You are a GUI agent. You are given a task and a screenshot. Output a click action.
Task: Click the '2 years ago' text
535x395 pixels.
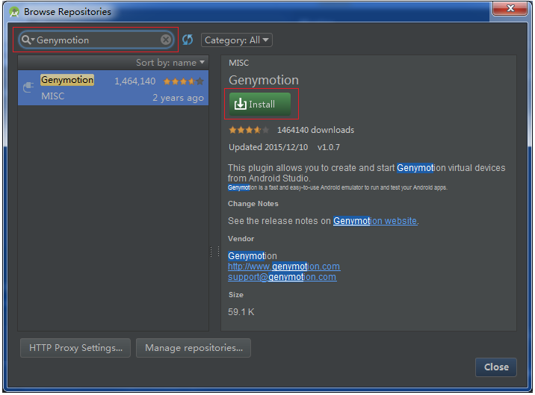pos(178,98)
